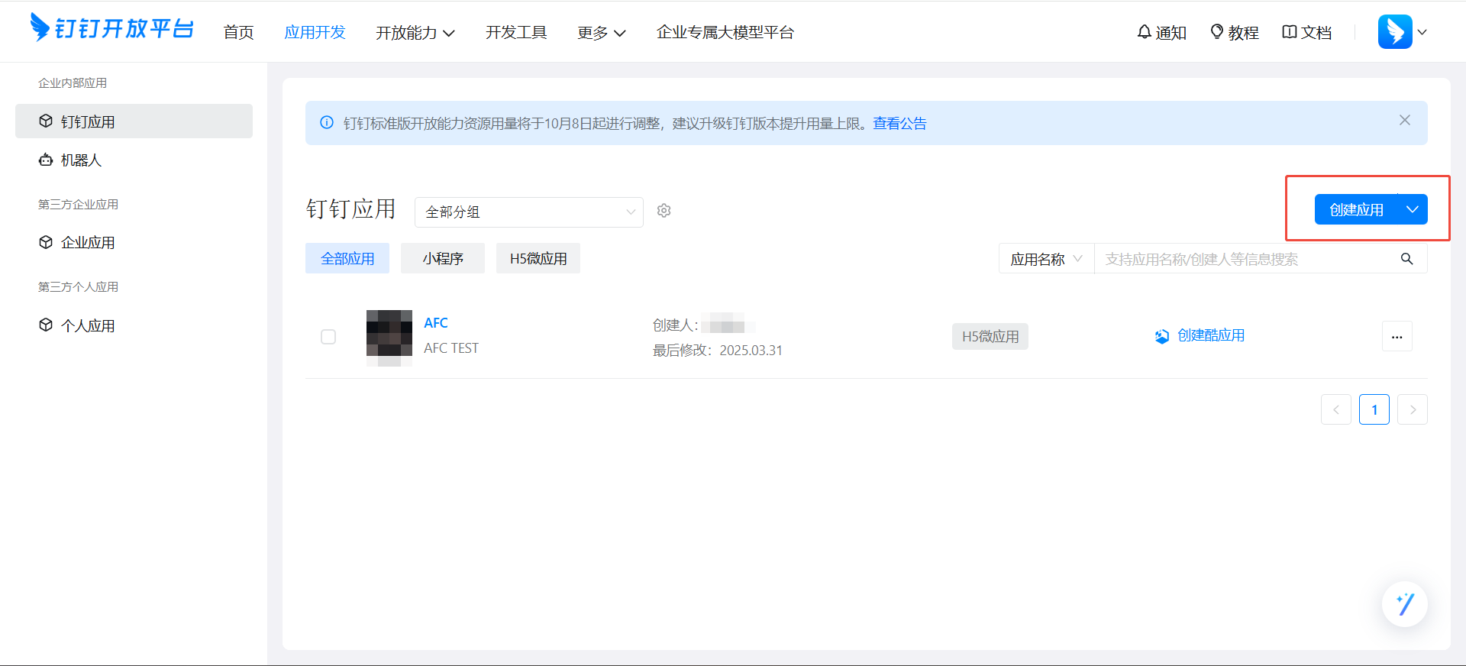Image resolution: width=1466 pixels, height=666 pixels.
Task: Expand the 创建应用 dropdown arrow
Action: pyautogui.click(x=1413, y=209)
